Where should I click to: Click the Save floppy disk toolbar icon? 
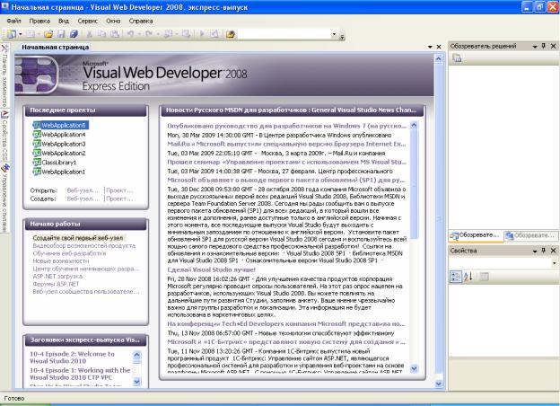pyautogui.click(x=61, y=34)
